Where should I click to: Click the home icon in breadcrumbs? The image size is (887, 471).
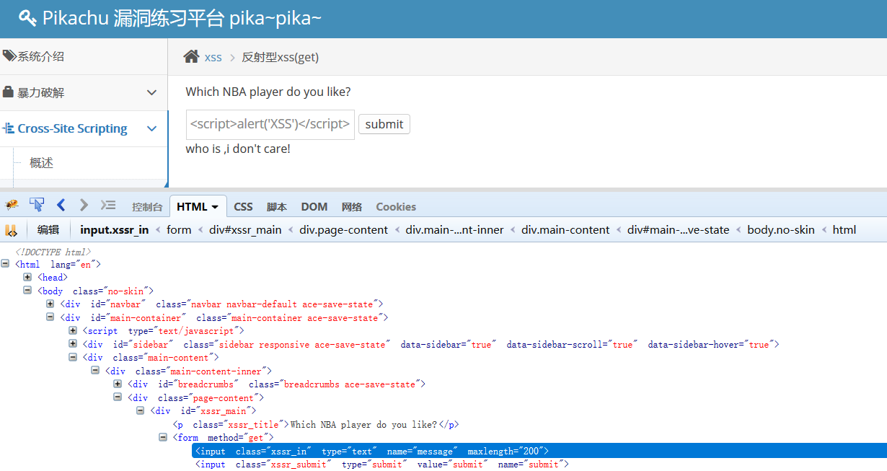191,56
